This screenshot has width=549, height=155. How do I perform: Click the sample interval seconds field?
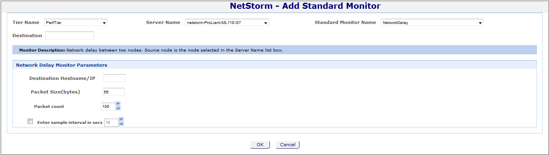click(111, 123)
